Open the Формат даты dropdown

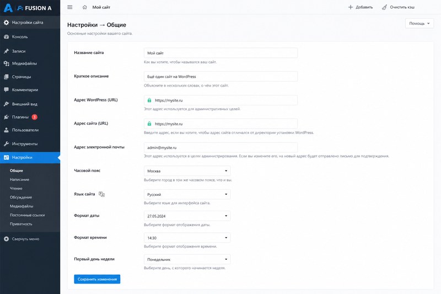[x=187, y=216]
